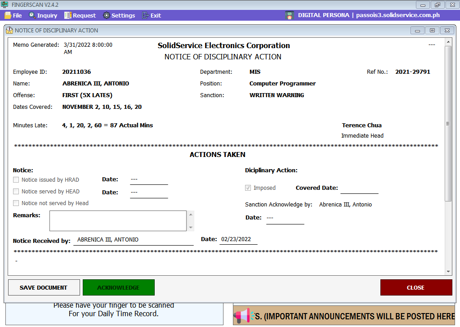460x327 pixels.
Task: Toggle the Imposed checkbox
Action: coord(248,188)
